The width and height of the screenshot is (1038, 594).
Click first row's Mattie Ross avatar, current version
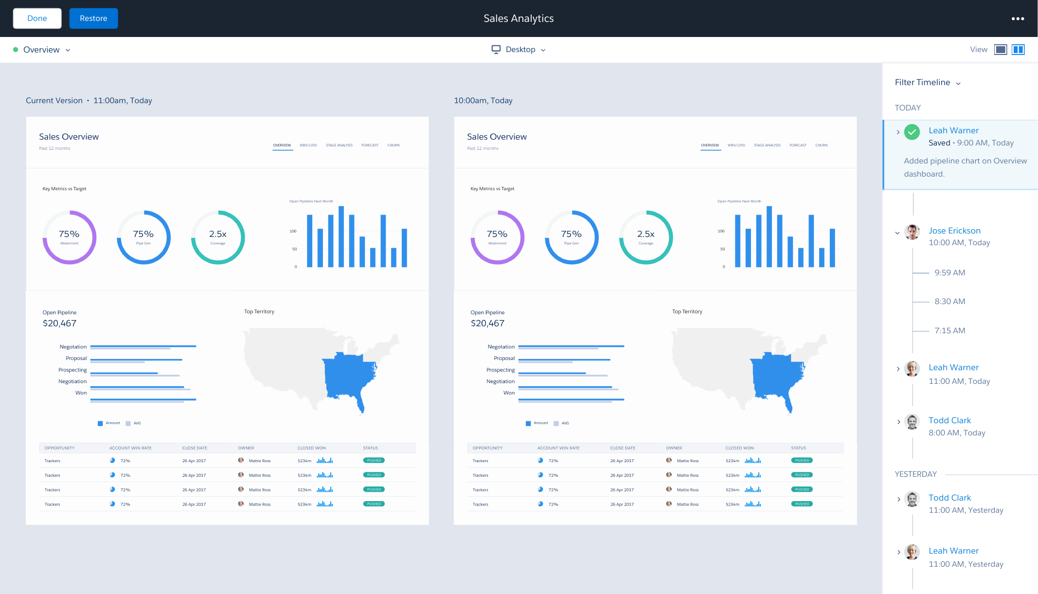pos(241,460)
